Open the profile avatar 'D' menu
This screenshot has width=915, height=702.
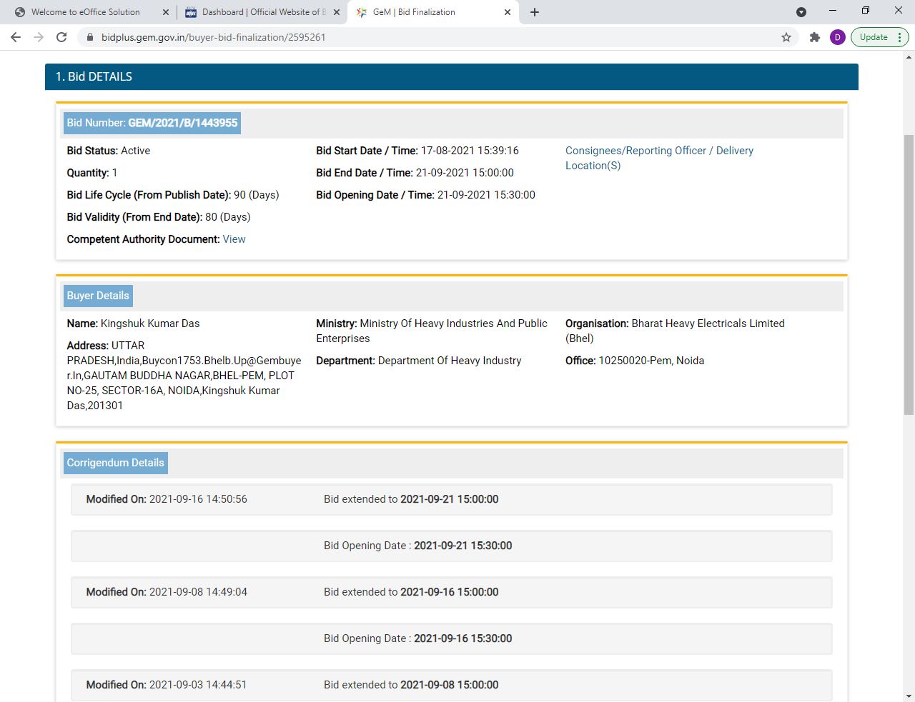click(837, 37)
